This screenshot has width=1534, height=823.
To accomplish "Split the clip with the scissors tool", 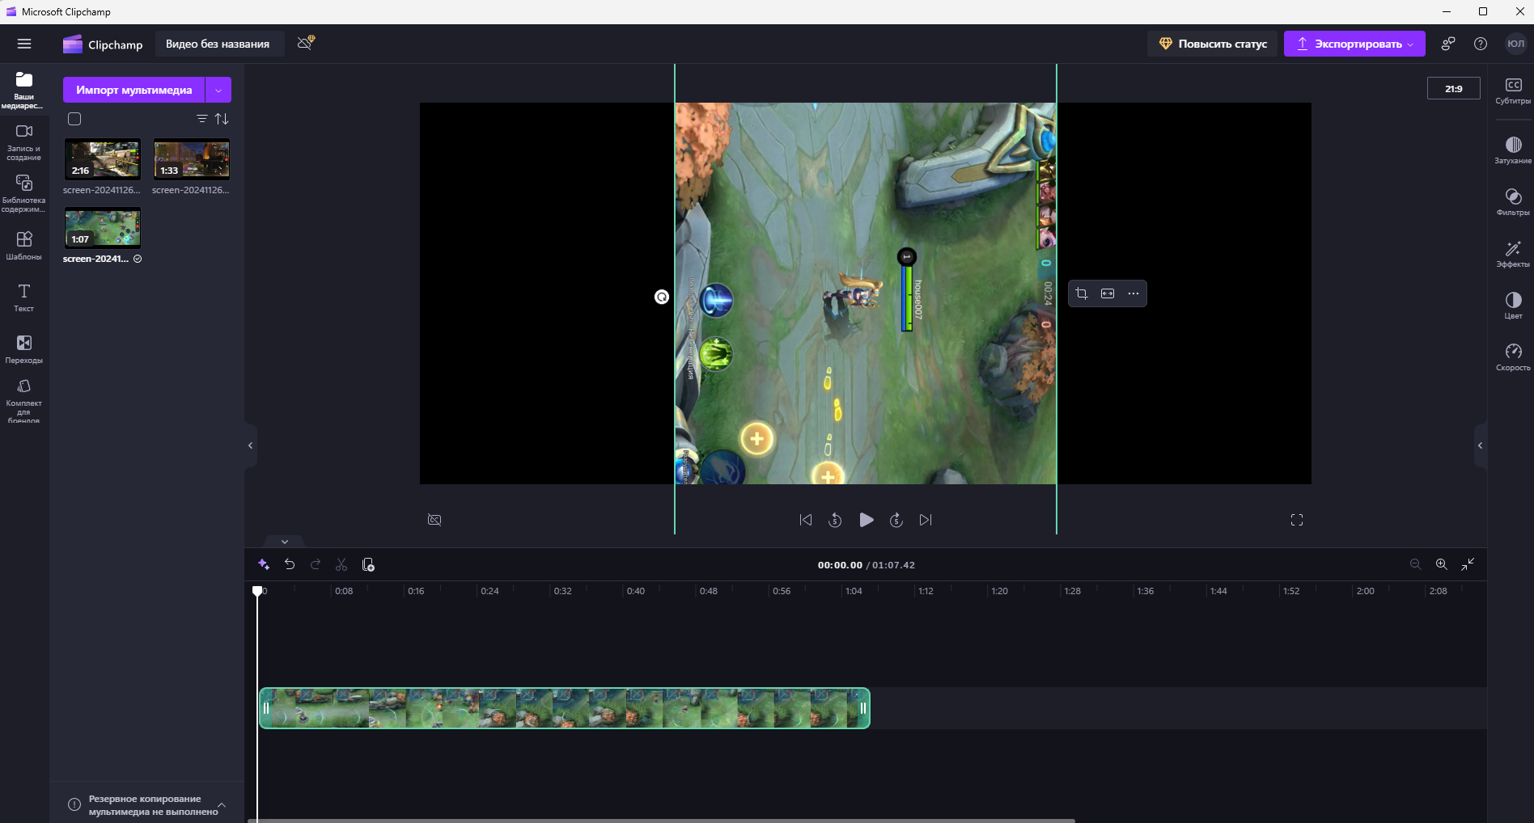I will (341, 564).
